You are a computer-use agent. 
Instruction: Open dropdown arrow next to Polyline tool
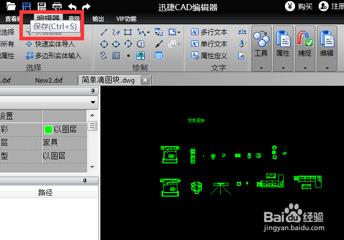148,33
